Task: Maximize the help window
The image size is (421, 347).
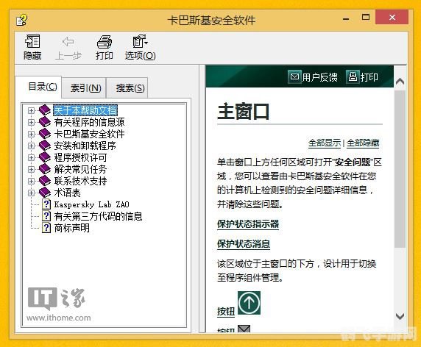Action: tap(366, 18)
